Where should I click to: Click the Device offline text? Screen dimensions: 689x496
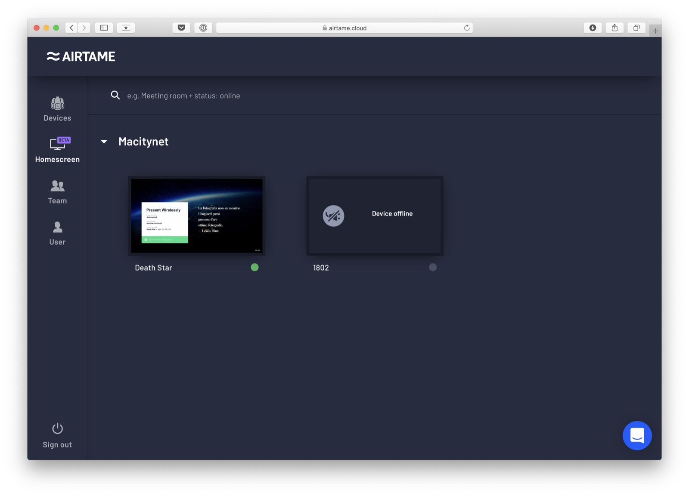(392, 213)
